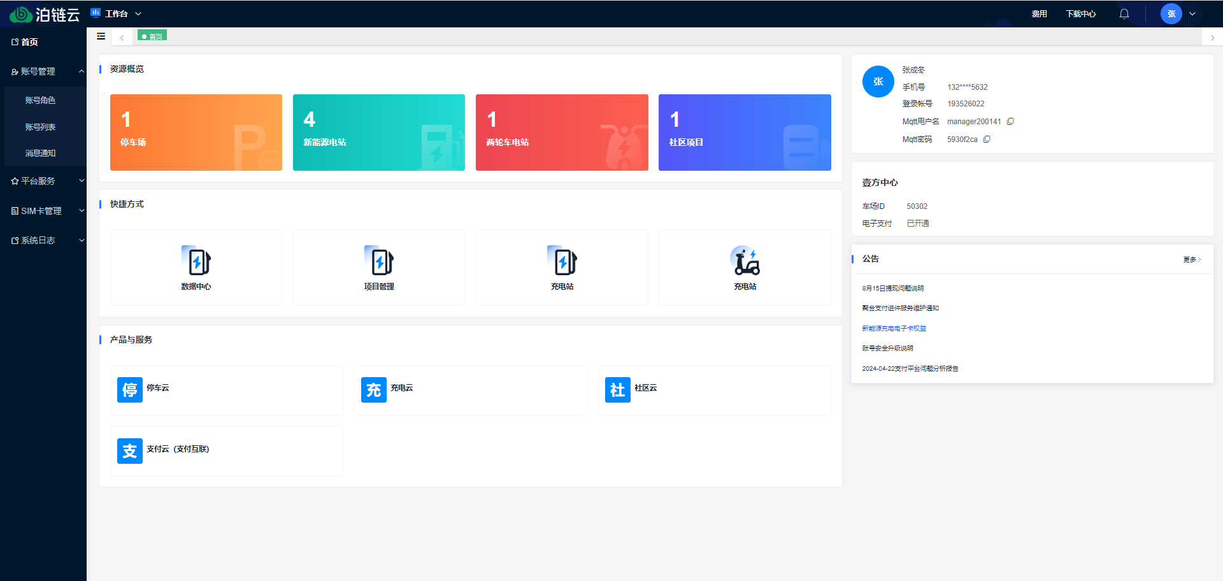The height and width of the screenshot is (581, 1223).
Task: Click the 充 icon for 充电云
Action: click(x=374, y=390)
